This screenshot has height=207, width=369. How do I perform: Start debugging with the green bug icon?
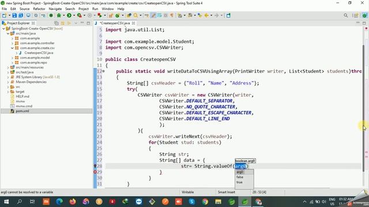coord(59,16)
